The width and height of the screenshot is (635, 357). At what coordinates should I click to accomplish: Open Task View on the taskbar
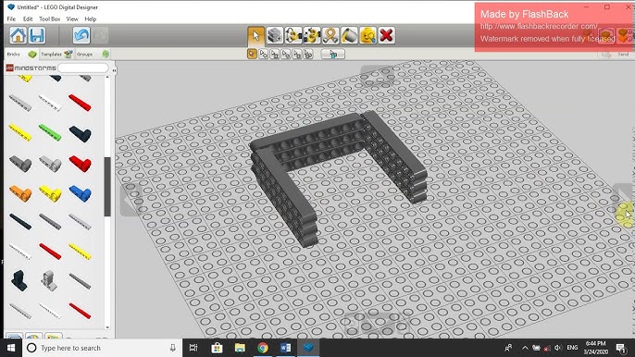click(193, 348)
